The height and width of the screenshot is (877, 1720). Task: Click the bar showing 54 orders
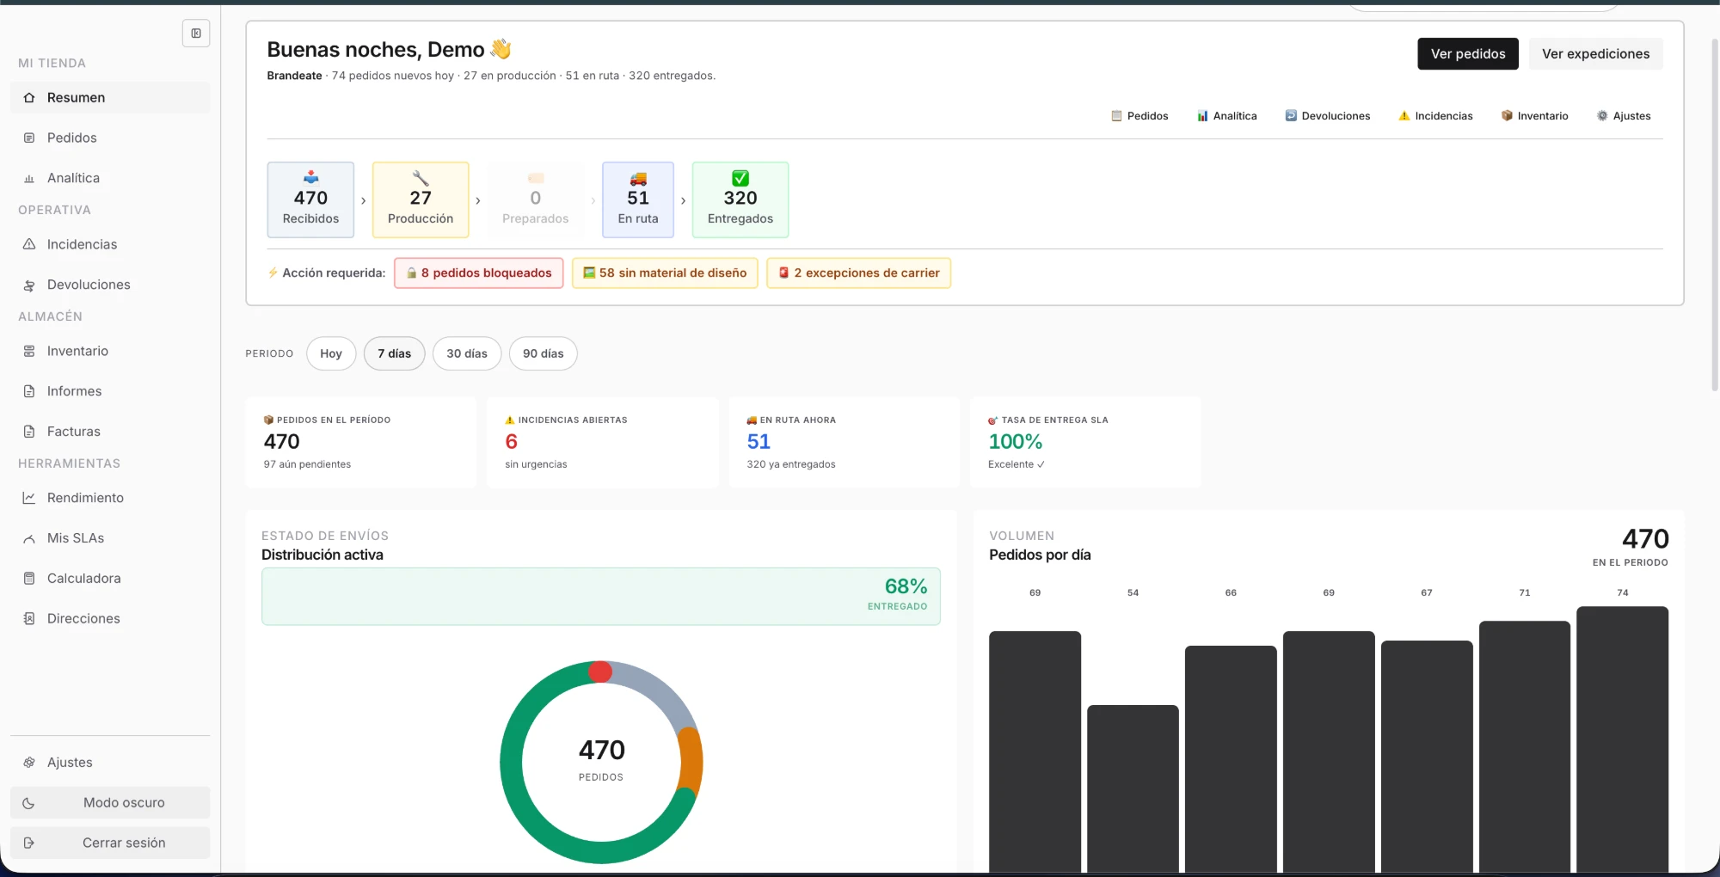[x=1133, y=788]
